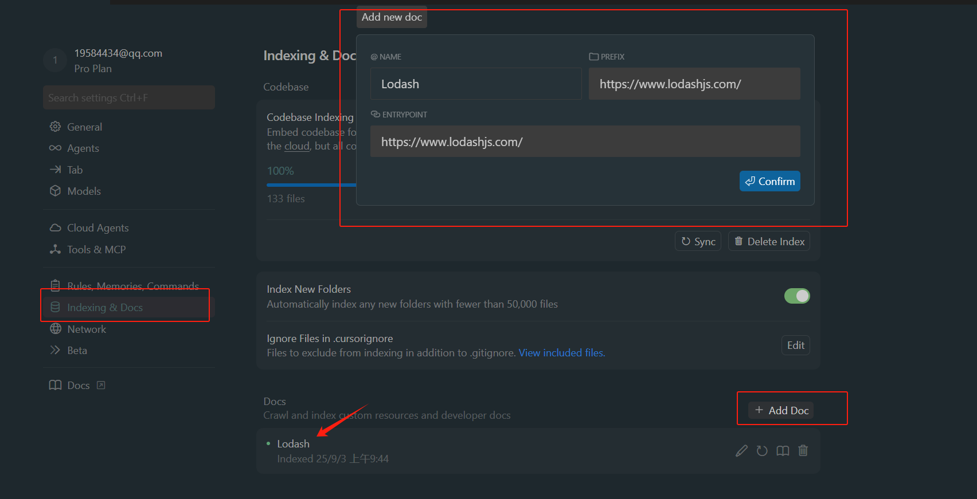Click the Search settings box

point(129,98)
